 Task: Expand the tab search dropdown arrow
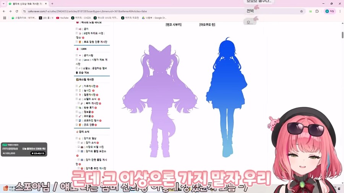pos(3,4)
